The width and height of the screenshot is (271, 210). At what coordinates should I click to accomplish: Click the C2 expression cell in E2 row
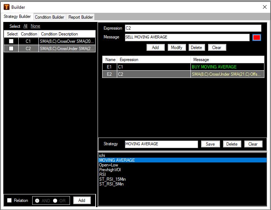[x=154, y=74]
